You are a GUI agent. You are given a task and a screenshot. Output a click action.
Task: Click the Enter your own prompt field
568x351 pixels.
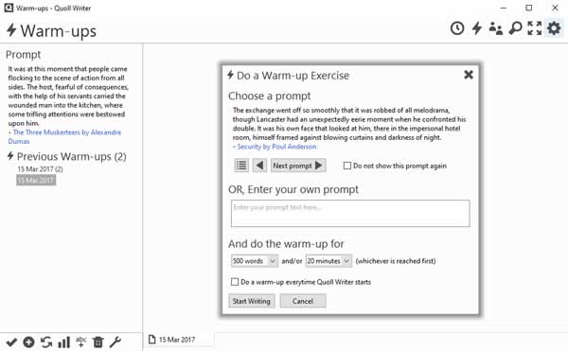[x=350, y=214]
